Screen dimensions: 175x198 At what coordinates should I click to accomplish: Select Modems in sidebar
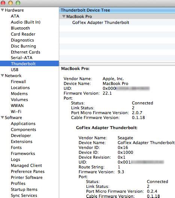19,94
